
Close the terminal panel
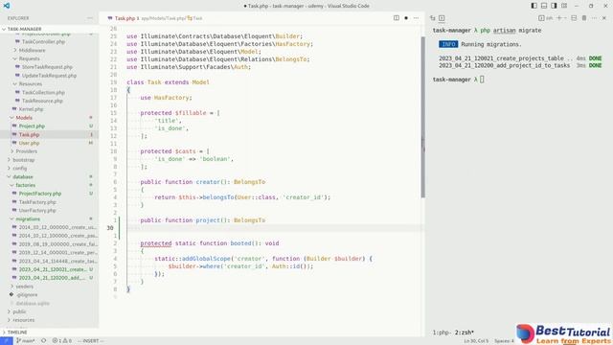[604, 18]
